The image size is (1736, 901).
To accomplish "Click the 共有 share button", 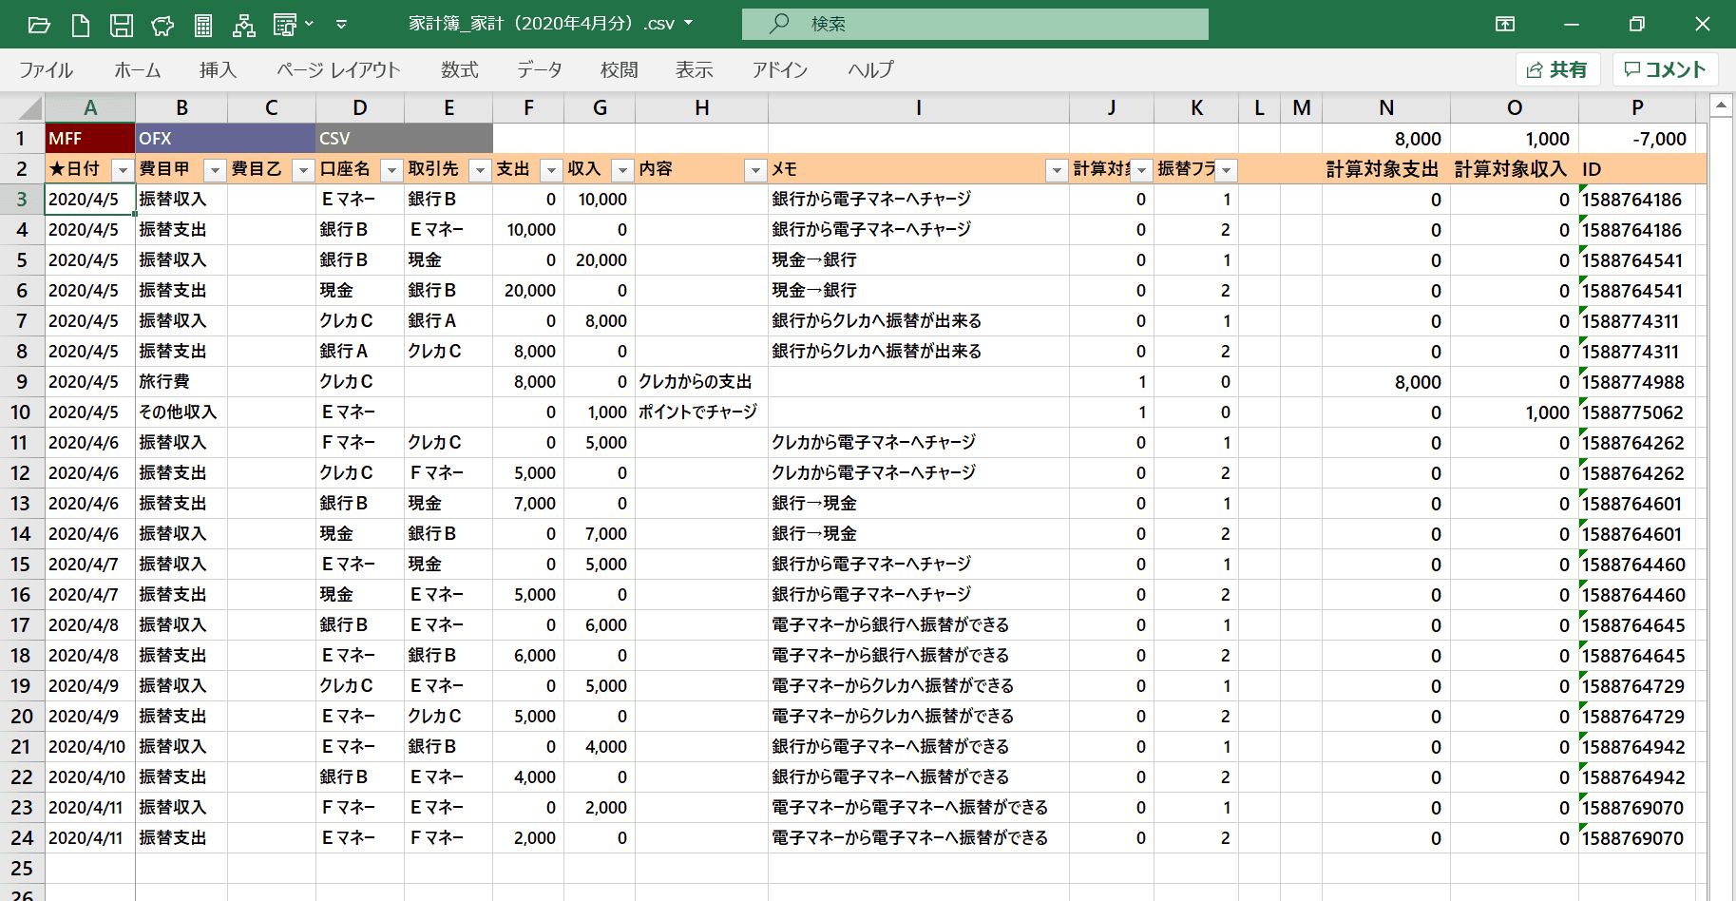I will (1558, 69).
